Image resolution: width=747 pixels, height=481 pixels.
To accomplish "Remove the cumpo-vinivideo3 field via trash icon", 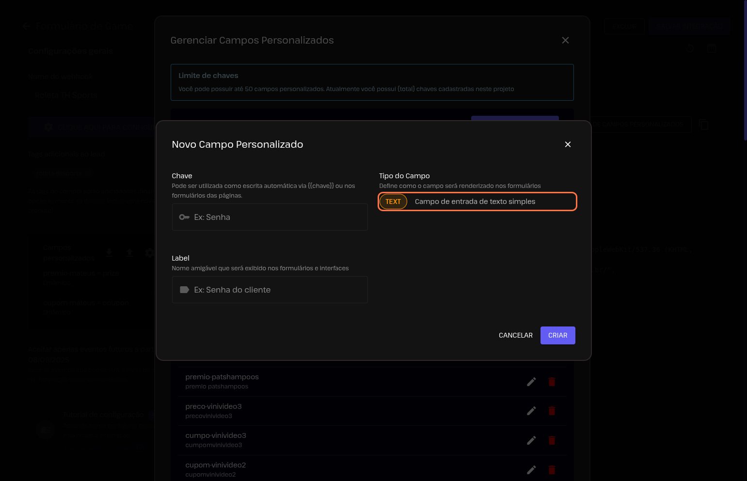I will click(552, 440).
